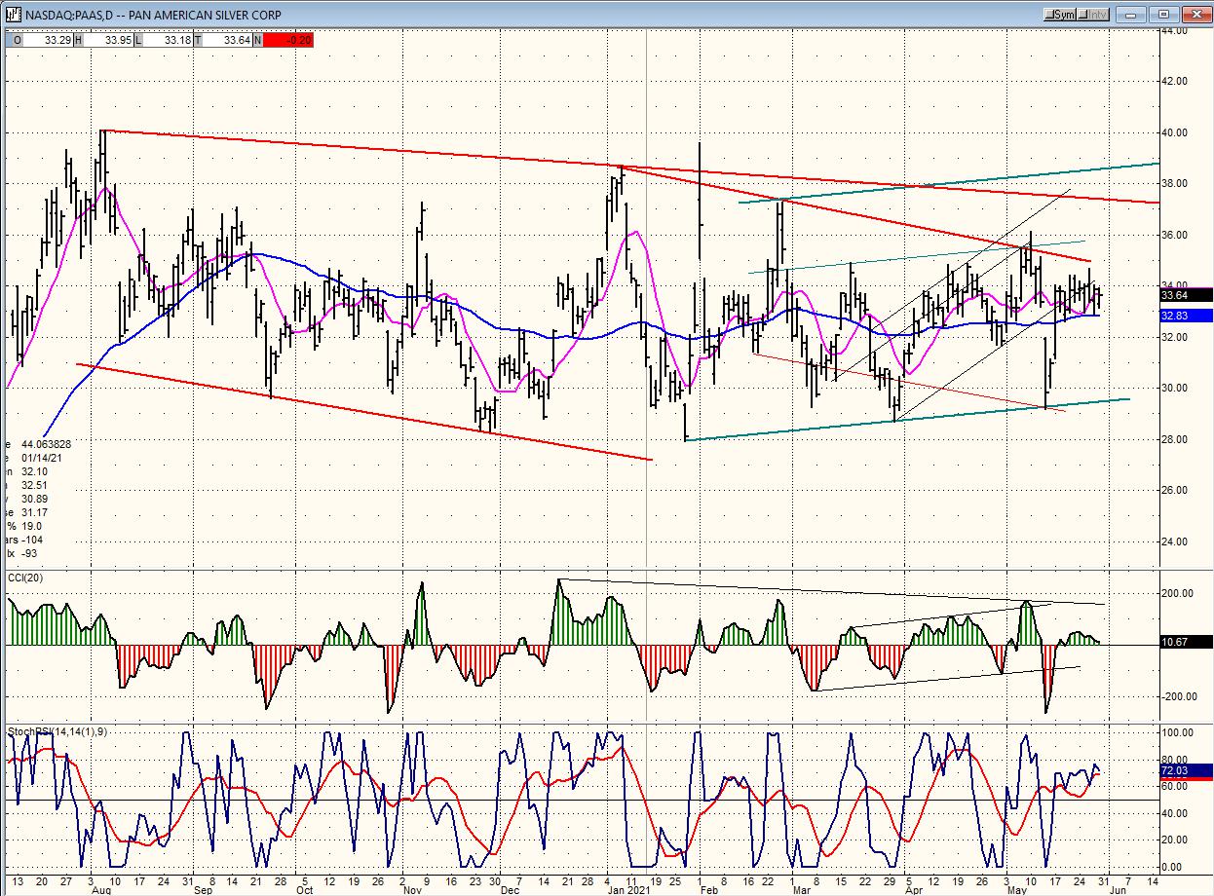Maximize the PAAS chart window
Viewport: 1214px width, 896px height.
coord(1163,15)
